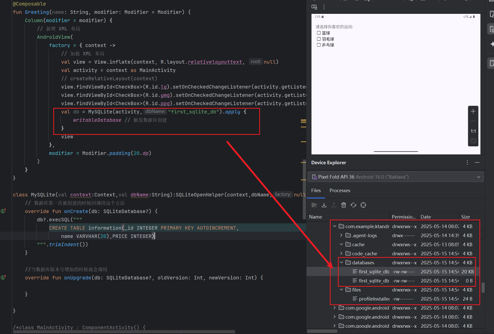The width and height of the screenshot is (494, 334).
Task: Click onCreate override gutter icon
Action: [x=3, y=211]
